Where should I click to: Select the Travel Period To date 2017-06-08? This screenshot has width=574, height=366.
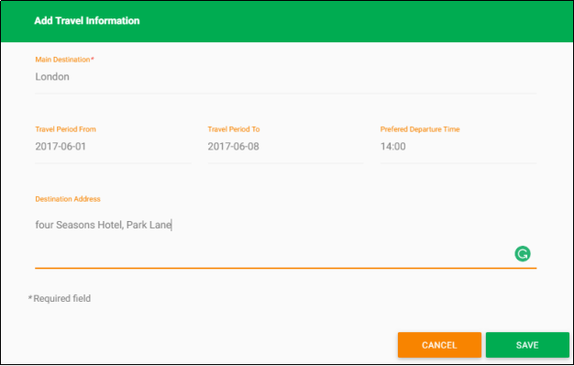(x=285, y=147)
